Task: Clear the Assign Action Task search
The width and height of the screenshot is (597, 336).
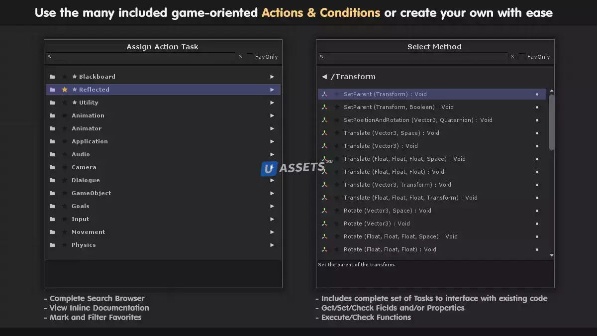Action: point(240,57)
